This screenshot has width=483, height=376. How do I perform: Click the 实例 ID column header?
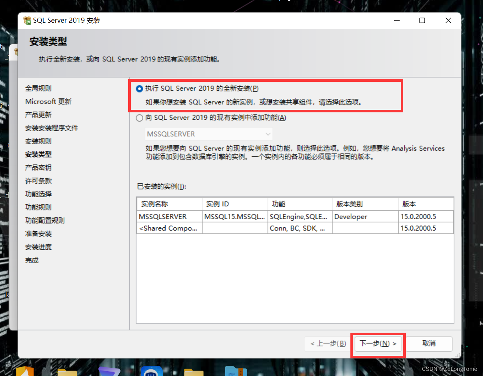(235, 204)
